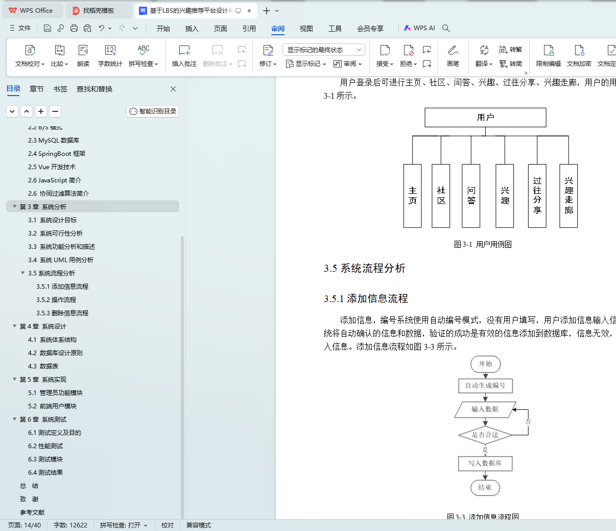Open the 修订 dropdown arrow

pyautogui.click(x=275, y=64)
